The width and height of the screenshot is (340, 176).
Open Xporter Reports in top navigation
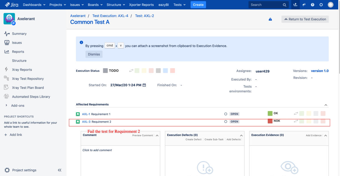[141, 5]
